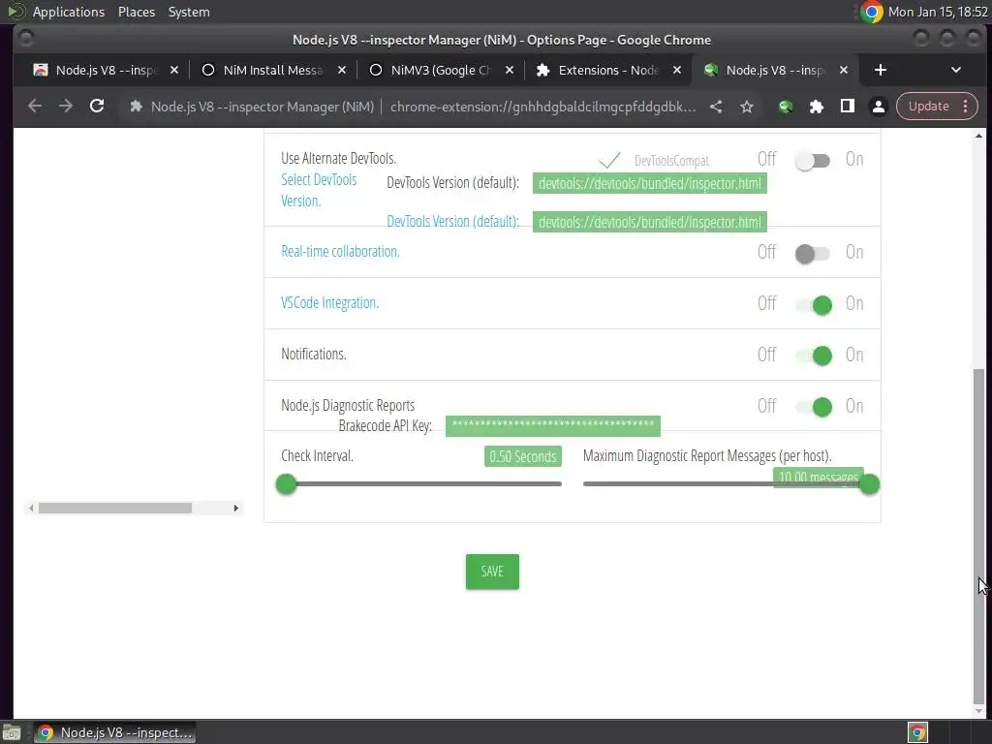Viewport: 992px width, 744px height.
Task: Close the active Node.js V8 options tab
Action: click(x=844, y=70)
